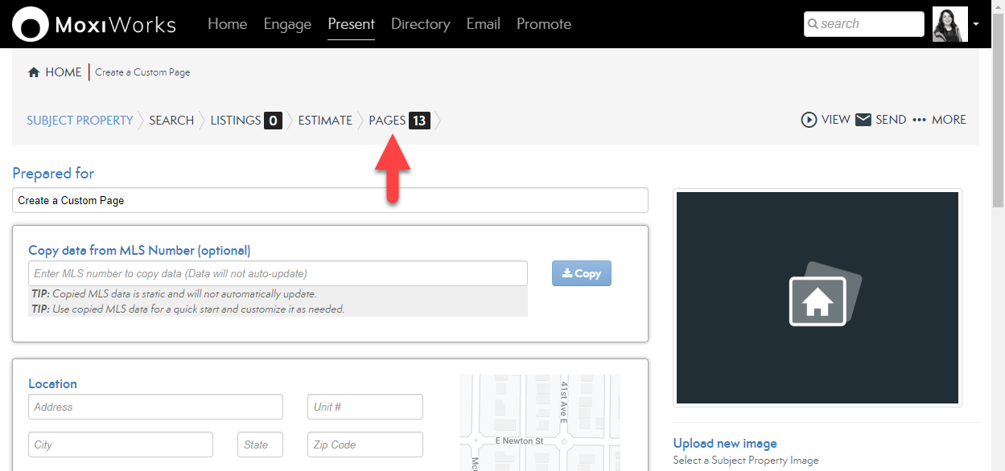Click the three dots MORE icon
Viewport: 1005px width, 471px height.
click(x=920, y=120)
